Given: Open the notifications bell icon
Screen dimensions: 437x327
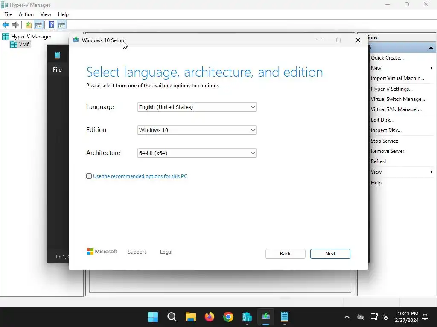Looking at the screenshot, I should click(x=425, y=317).
